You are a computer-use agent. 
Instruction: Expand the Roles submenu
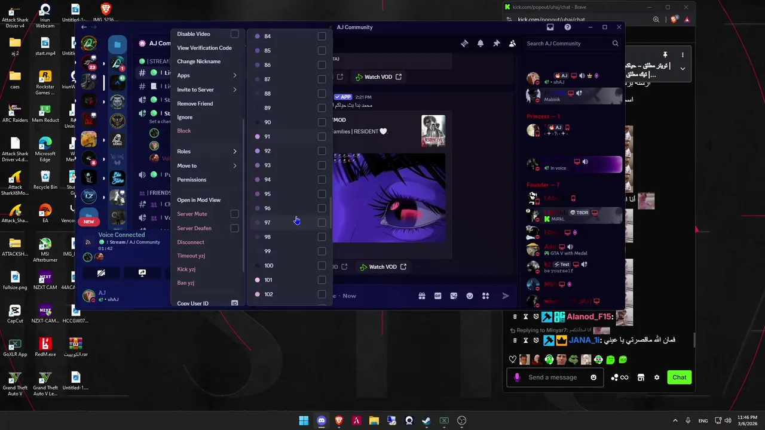click(x=207, y=152)
